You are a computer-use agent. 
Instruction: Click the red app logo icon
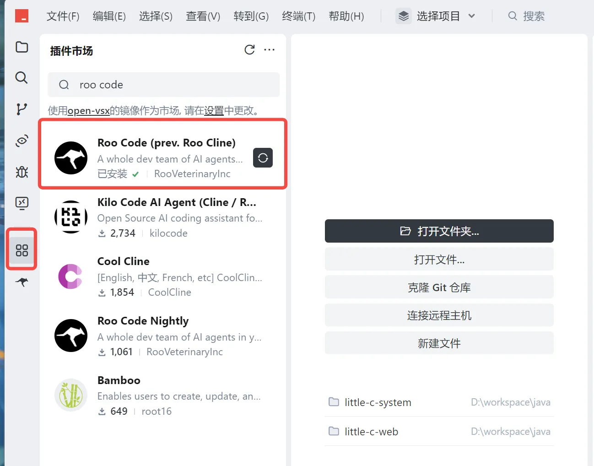(x=22, y=16)
